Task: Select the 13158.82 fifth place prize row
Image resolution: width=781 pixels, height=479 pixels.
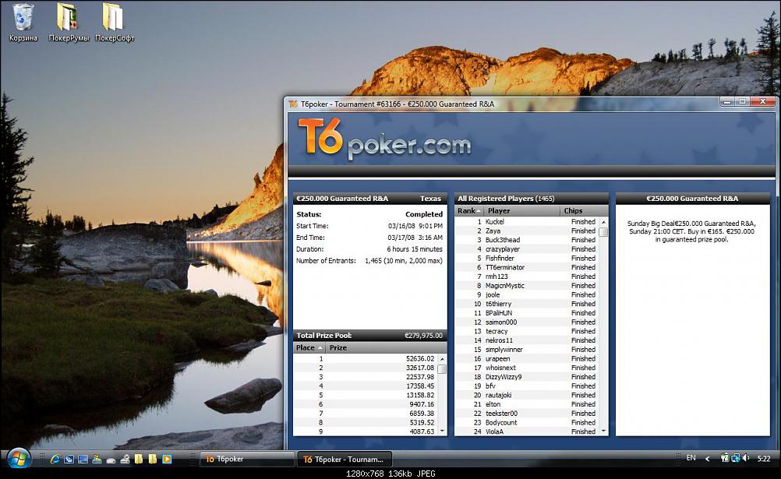Action: 366,395
